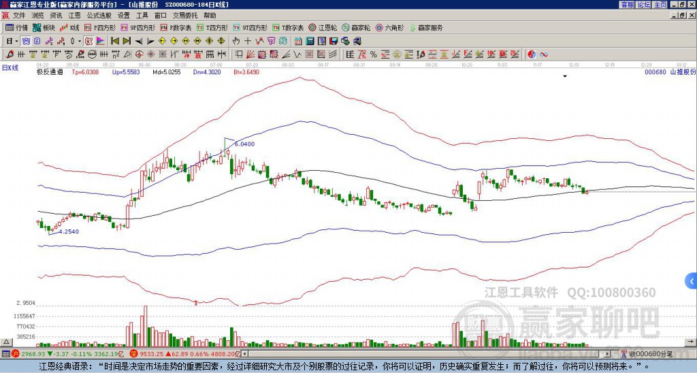Click the percent % tool icon
The image size is (697, 373).
pos(374,54)
